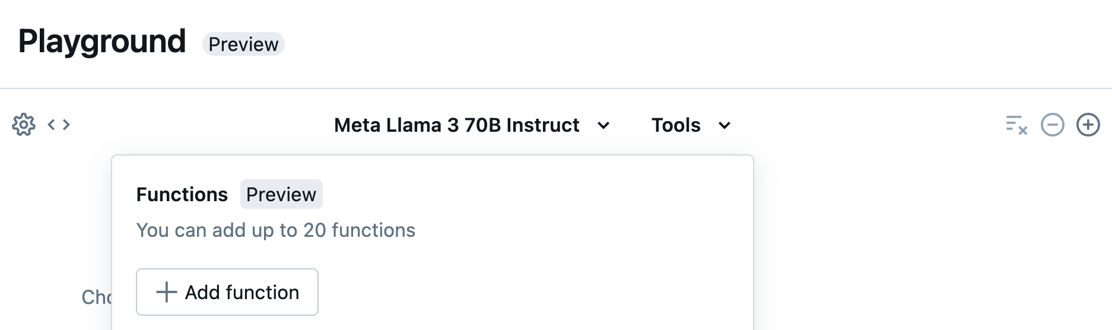Click the Preview badge beside Functions
The image size is (1112, 330).
pyautogui.click(x=281, y=194)
